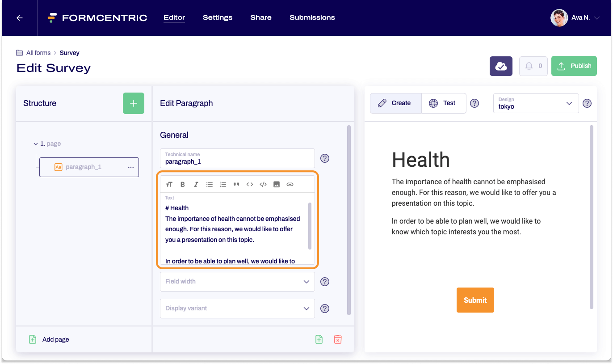
Task: Delete the paragraph with the red trash icon
Action: [x=338, y=339]
